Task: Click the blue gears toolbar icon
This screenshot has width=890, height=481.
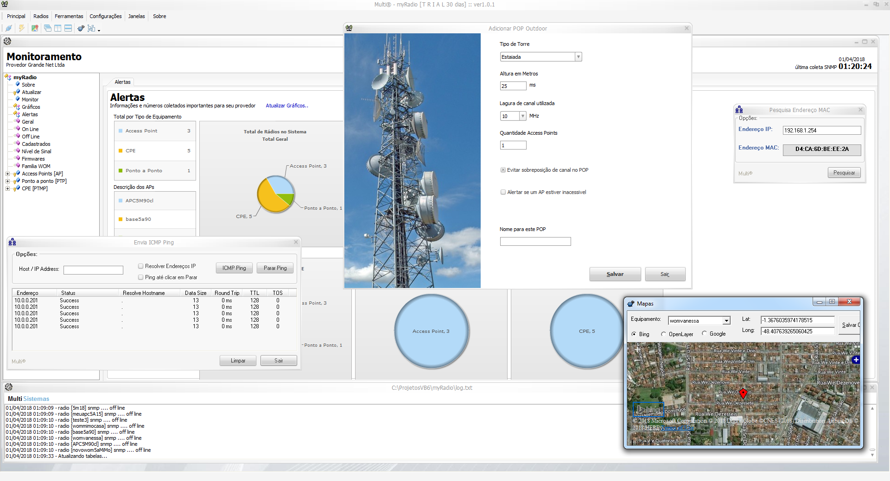Action: 81,28
